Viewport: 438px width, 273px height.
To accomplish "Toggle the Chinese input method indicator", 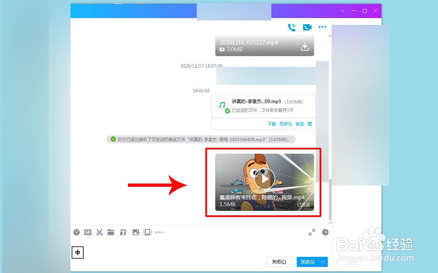I will [78, 253].
